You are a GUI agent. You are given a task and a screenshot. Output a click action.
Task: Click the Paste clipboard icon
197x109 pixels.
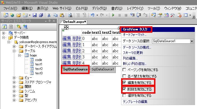click(62, 15)
